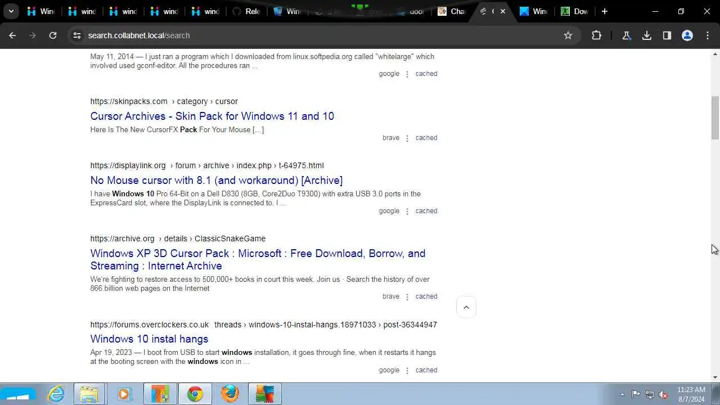
Task: Open cached copy of displaylink.org result
Action: point(426,211)
